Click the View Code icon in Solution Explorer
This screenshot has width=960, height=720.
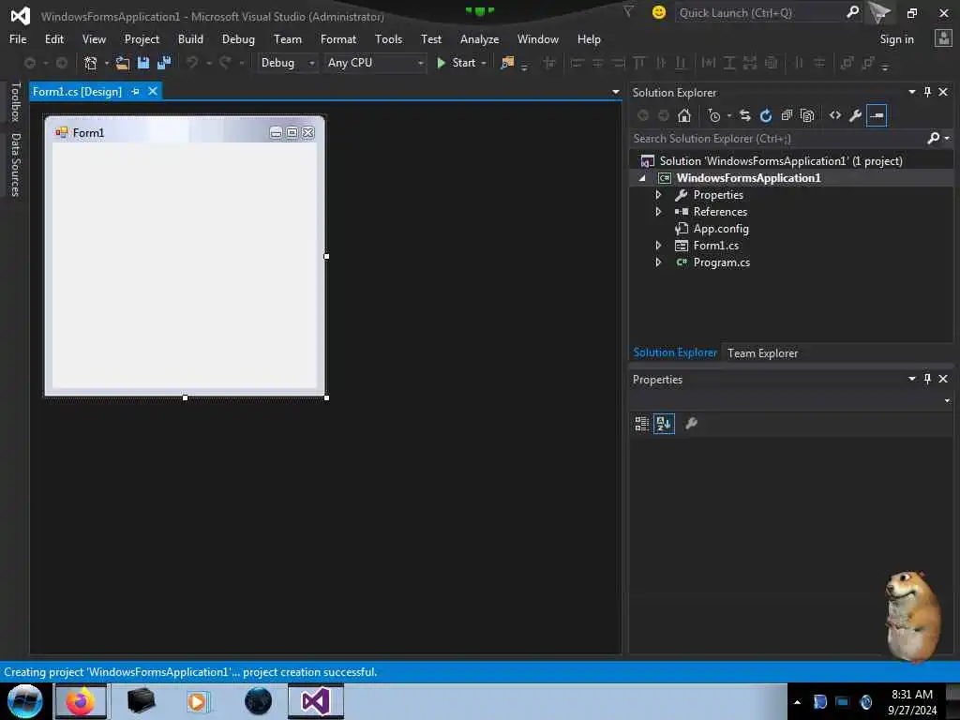click(x=835, y=115)
